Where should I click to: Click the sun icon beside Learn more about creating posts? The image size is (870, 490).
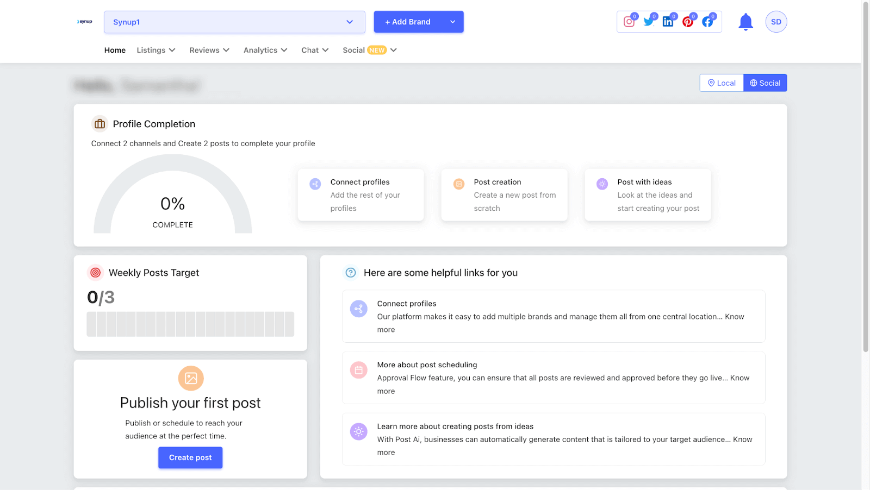[x=359, y=432]
